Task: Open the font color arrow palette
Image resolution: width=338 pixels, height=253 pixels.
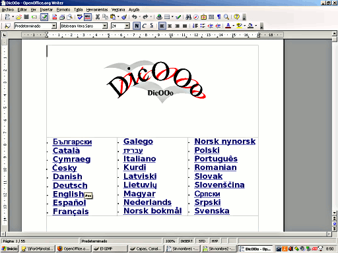Action: (x=234, y=26)
